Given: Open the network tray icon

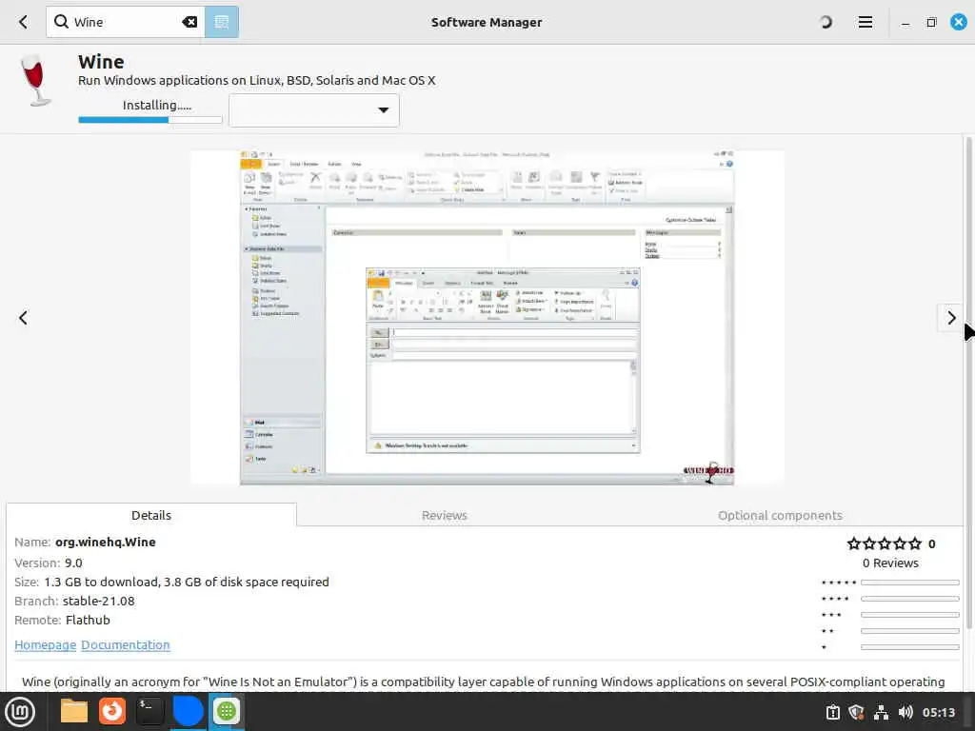Looking at the screenshot, I should [881, 712].
